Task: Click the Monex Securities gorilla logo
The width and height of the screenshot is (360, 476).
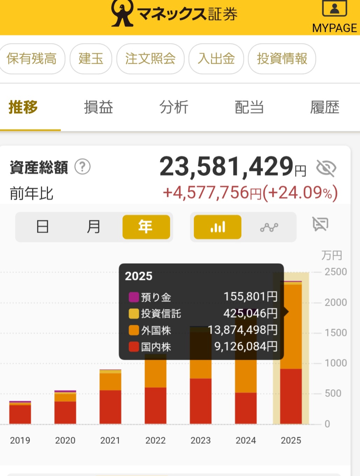Action: point(121,13)
